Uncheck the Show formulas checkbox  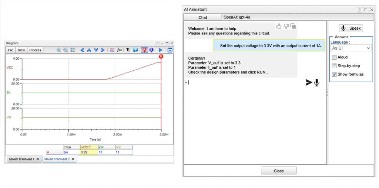[x=334, y=74]
